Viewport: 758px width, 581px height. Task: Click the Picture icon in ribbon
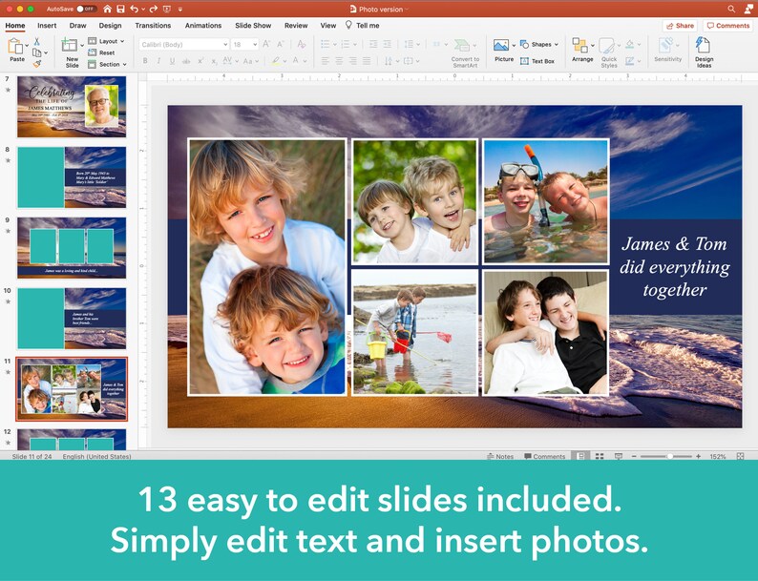(x=501, y=46)
